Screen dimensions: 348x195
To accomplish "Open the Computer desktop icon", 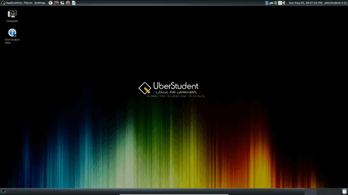I will click(12, 16).
